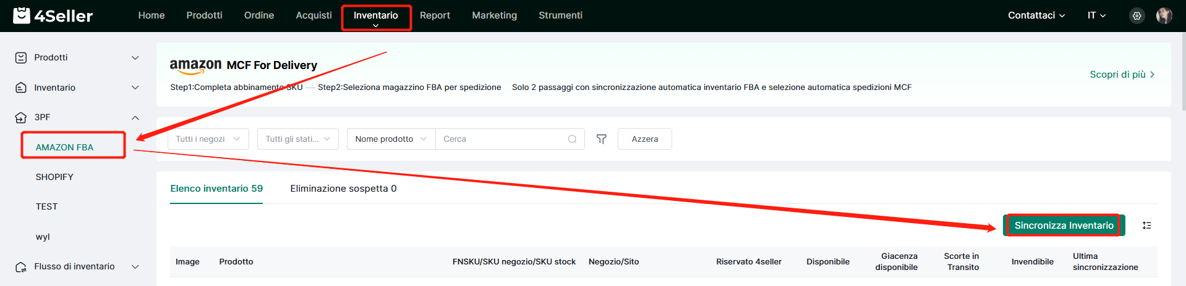Click the Flusso di inventario icon
Image resolution: width=1186 pixels, height=286 pixels.
(21, 267)
